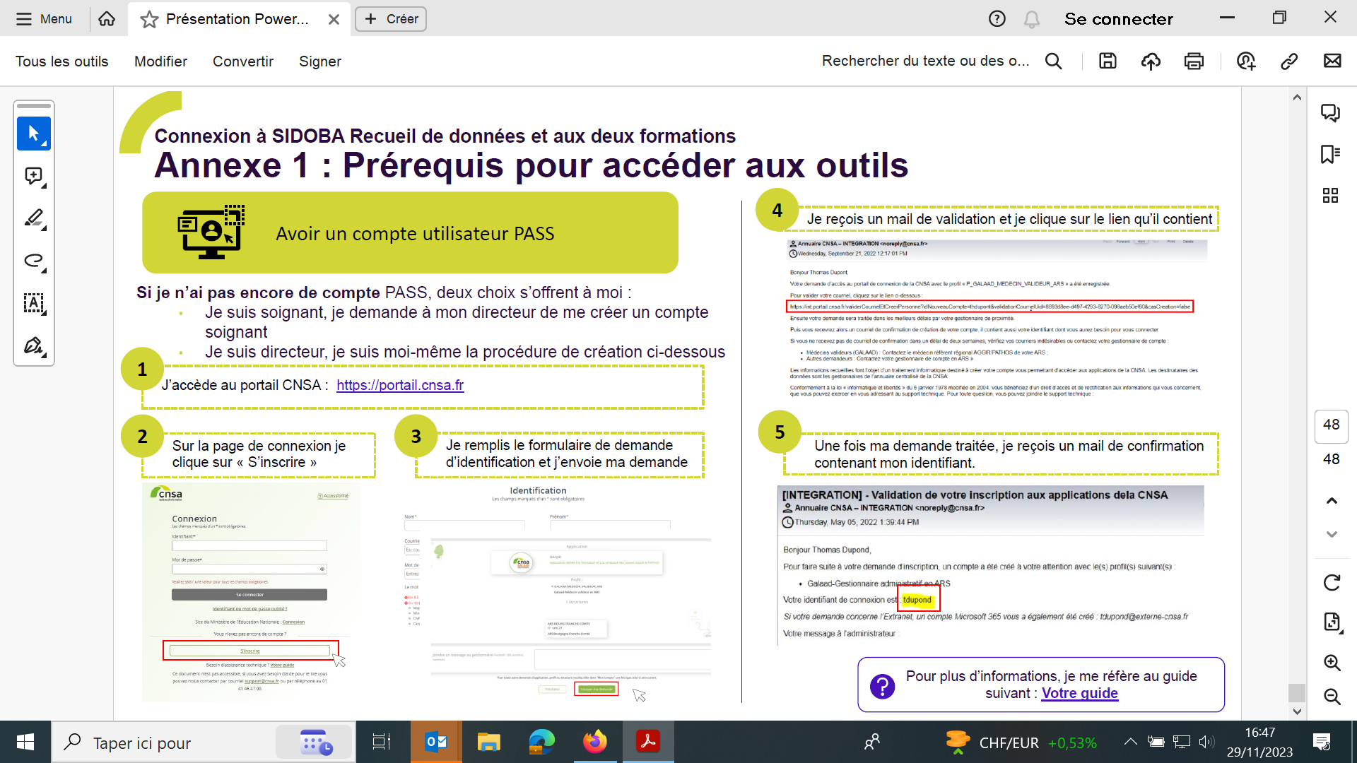Choose the add comment tool

pos(33,176)
